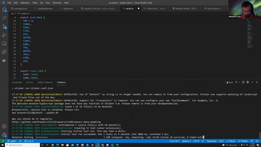Open the File menu
The image size is (261, 147).
[x=9, y=3]
